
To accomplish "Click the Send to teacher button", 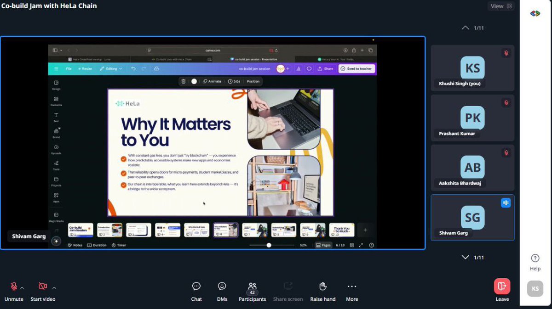I will (x=356, y=69).
